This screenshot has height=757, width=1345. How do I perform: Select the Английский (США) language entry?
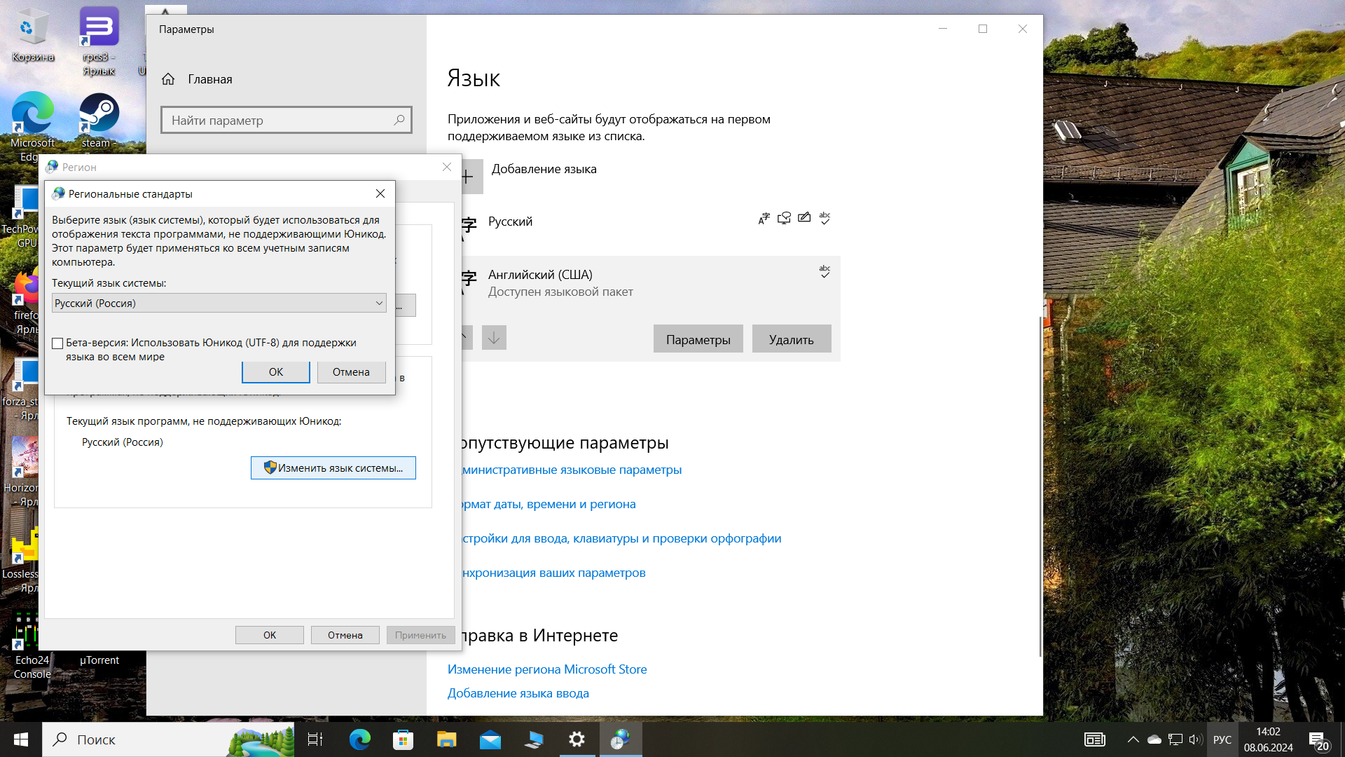coord(539,275)
